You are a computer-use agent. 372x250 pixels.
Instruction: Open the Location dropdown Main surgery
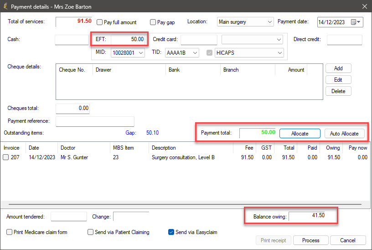click(x=245, y=22)
